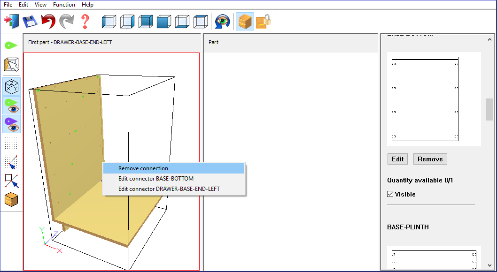Click the parts panel scrollbar down arrow
The height and width of the screenshot is (272, 497).
point(489,265)
